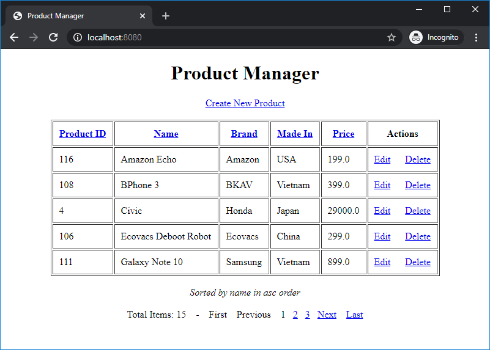Close the Product Manager tab
The width and height of the screenshot is (490, 350).
142,16
